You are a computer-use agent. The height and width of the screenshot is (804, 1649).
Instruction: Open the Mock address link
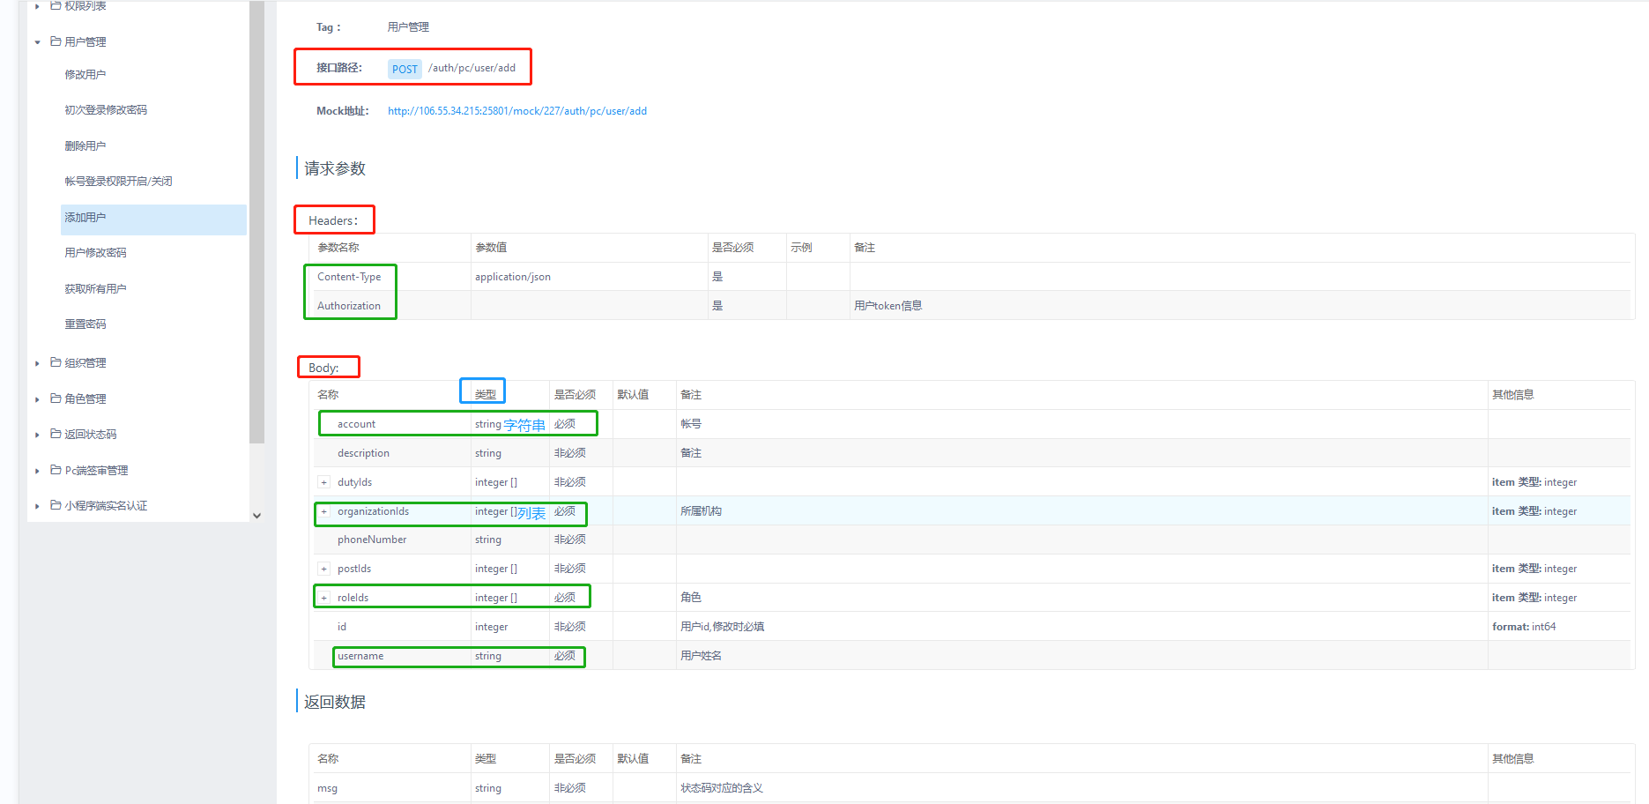click(x=517, y=111)
